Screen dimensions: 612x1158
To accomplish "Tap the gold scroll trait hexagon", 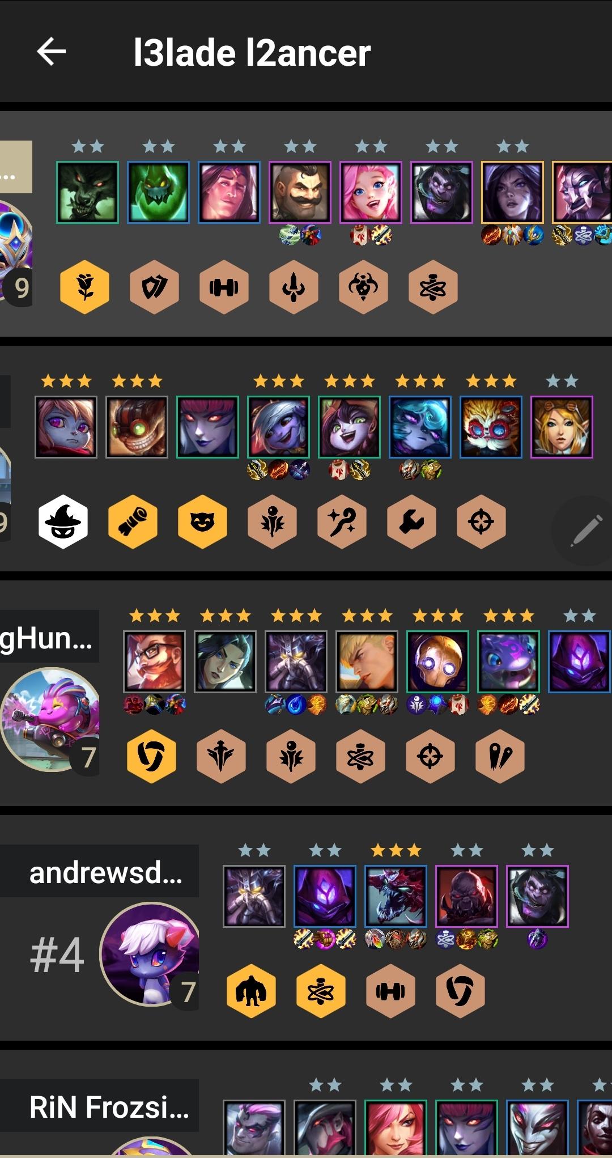I will [x=133, y=521].
